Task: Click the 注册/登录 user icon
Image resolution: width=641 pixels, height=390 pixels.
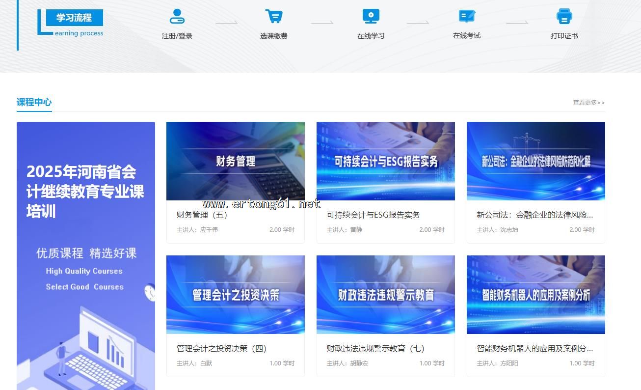Action: pos(177,16)
